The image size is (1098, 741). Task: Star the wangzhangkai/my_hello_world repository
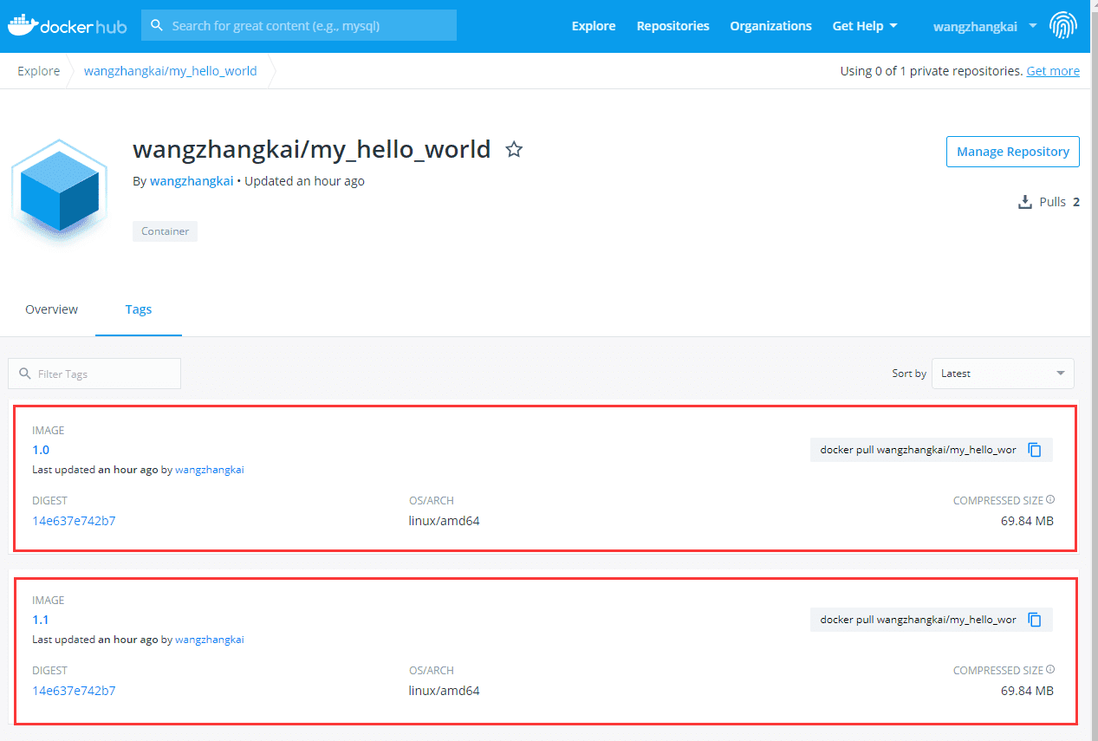pos(514,150)
